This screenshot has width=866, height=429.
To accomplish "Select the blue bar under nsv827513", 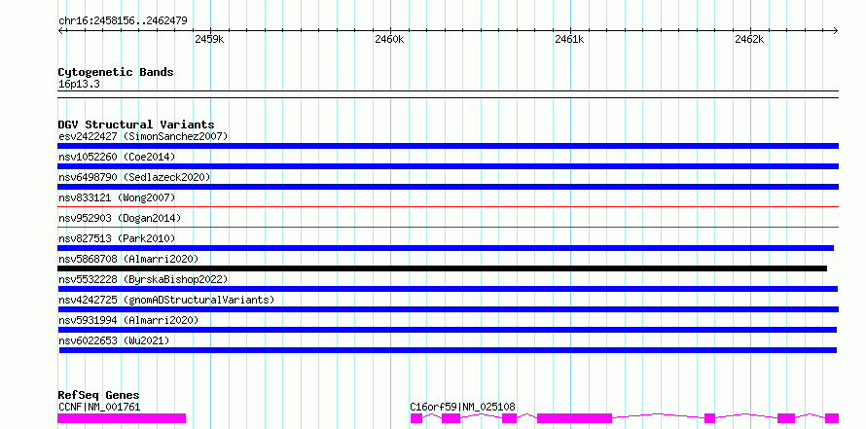I will [446, 248].
